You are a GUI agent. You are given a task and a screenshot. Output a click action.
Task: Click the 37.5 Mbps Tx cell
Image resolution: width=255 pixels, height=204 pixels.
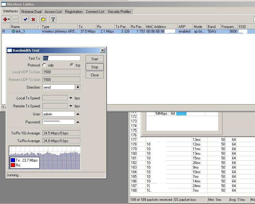pyautogui.click(x=88, y=31)
